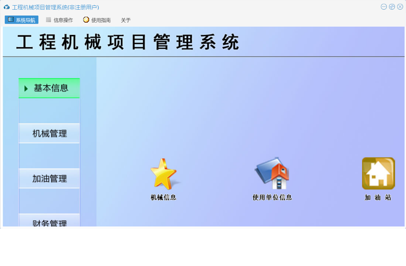Minimize the window
The height and width of the screenshot is (266, 406).
(x=384, y=7)
